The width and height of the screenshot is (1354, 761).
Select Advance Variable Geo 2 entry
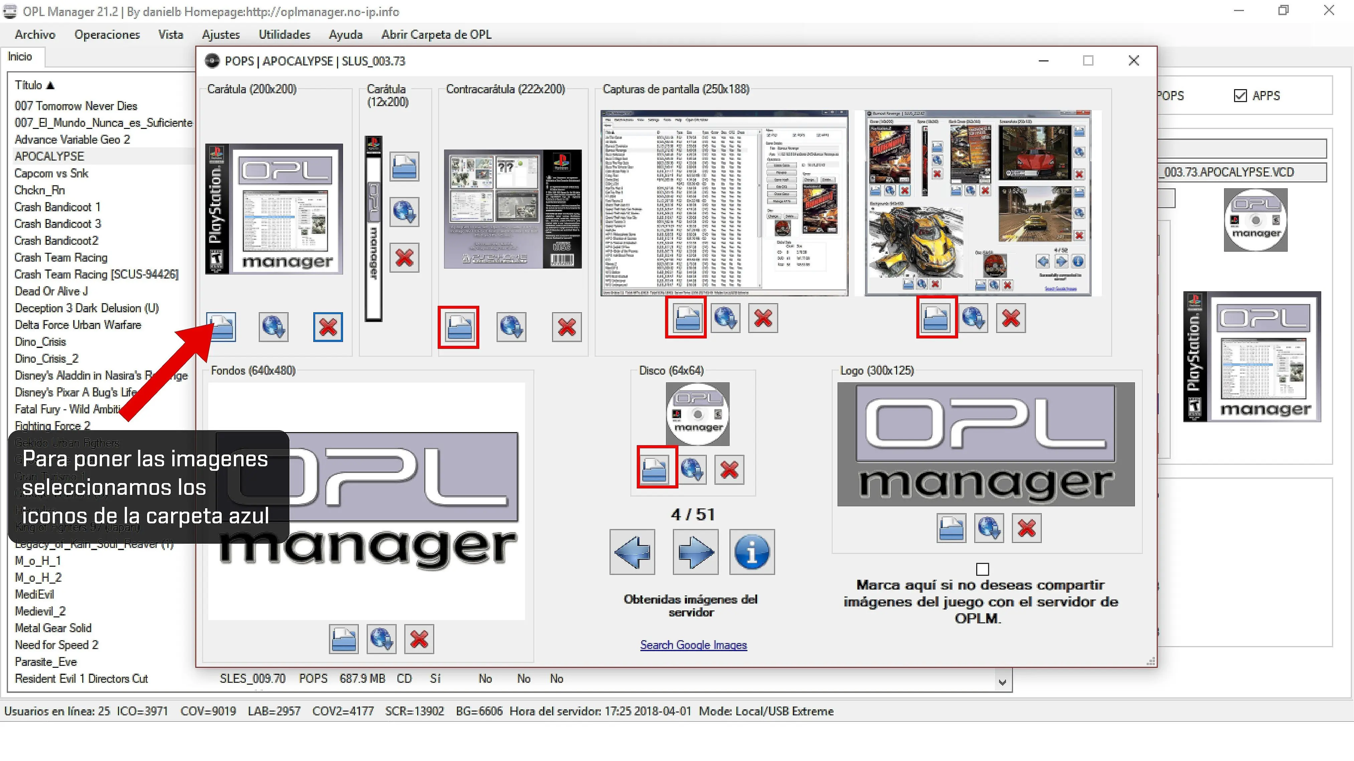[x=72, y=139]
